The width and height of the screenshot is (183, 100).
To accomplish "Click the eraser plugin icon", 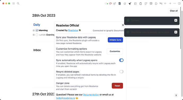I will (x=125, y=4).
